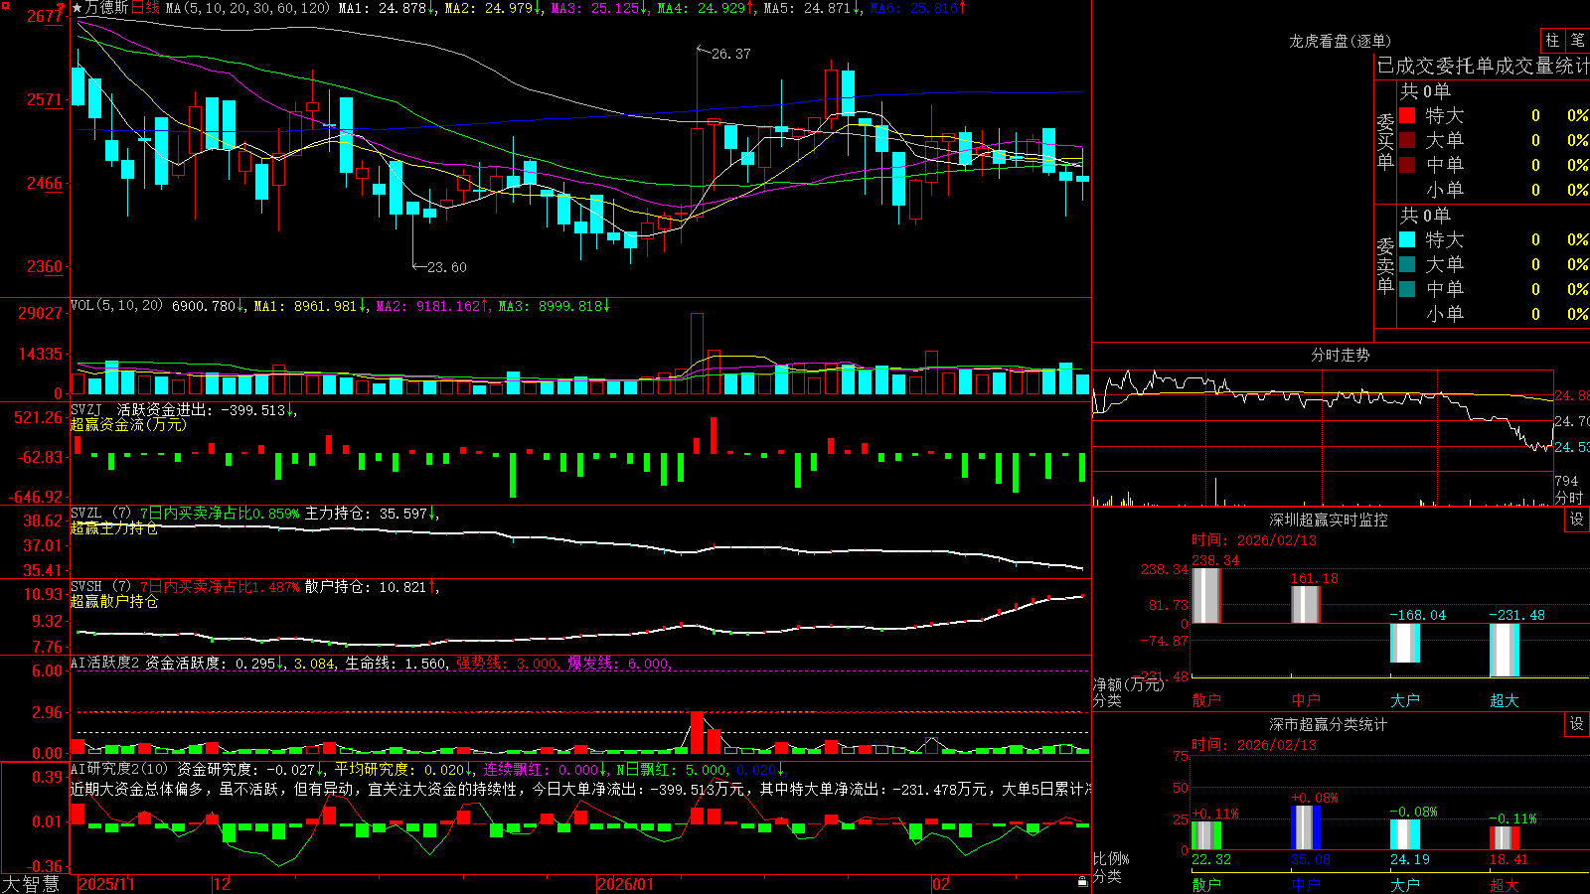This screenshot has height=894, width=1590.
Task: Click the 时间: 2026/02/13 in 深圳超赢实时监控
Action: coord(1254,540)
